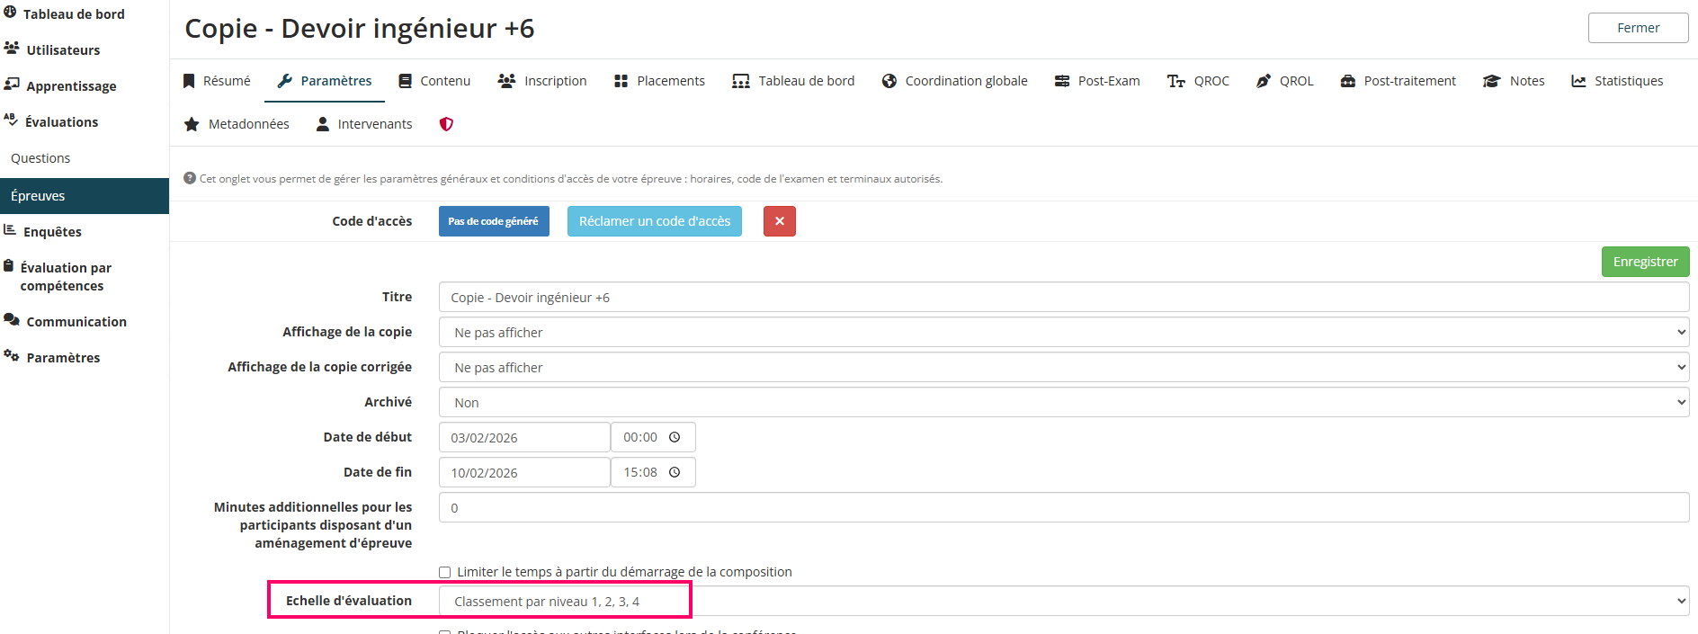Image resolution: width=1698 pixels, height=634 pixels.
Task: Click Réclamer un code d'accès button
Action: [654, 221]
